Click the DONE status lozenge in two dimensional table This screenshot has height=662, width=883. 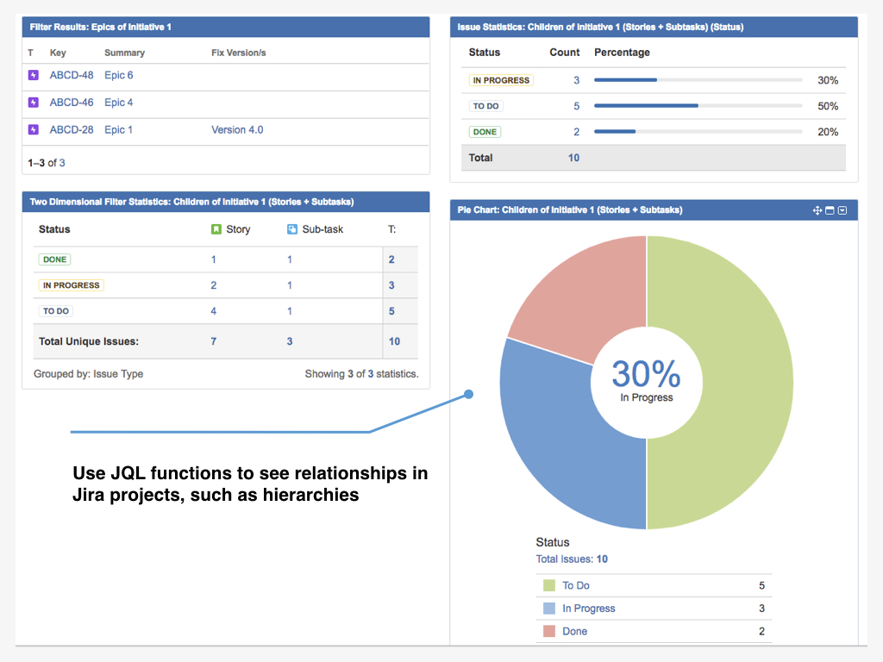point(55,259)
